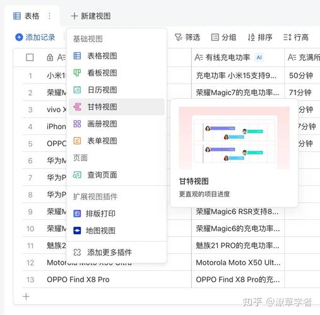320x315 pixels.
Task: Click cell '荣耀Magic6的充电功率...'
Action: (x=238, y=229)
